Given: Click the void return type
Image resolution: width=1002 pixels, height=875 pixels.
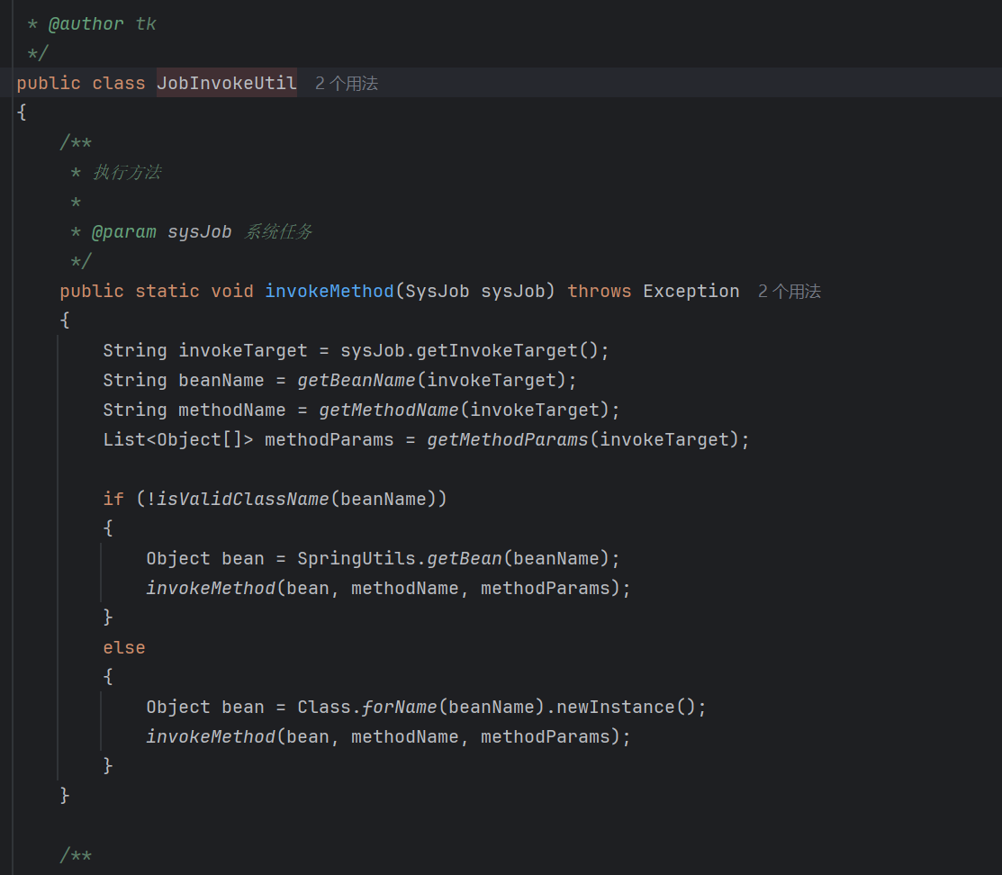Looking at the screenshot, I should pyautogui.click(x=232, y=292).
